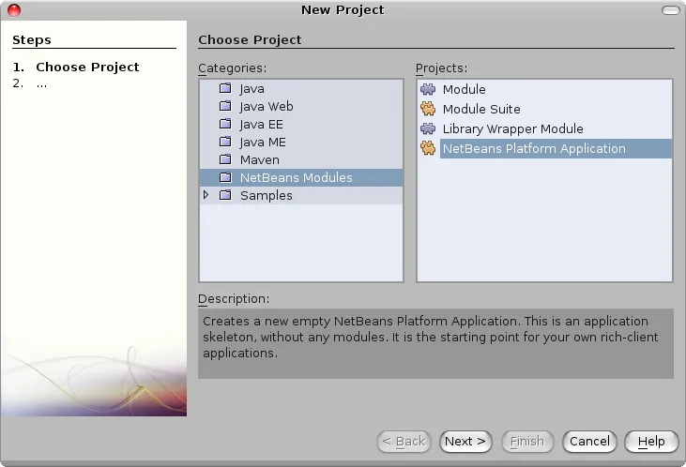Select the Samples category label

click(266, 195)
